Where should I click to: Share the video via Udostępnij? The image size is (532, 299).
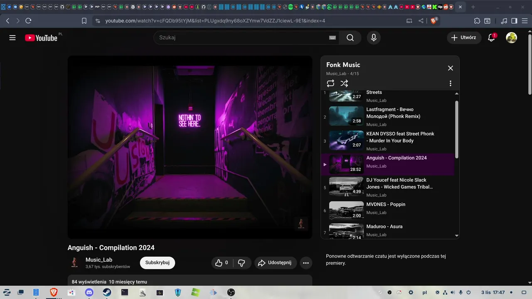pyautogui.click(x=276, y=263)
